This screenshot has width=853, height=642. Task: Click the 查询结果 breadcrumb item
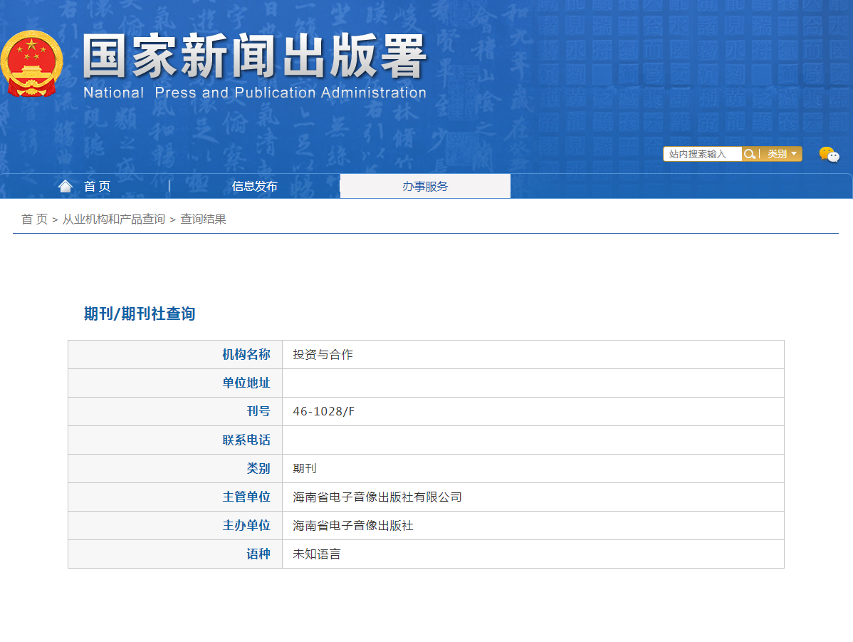pos(203,219)
